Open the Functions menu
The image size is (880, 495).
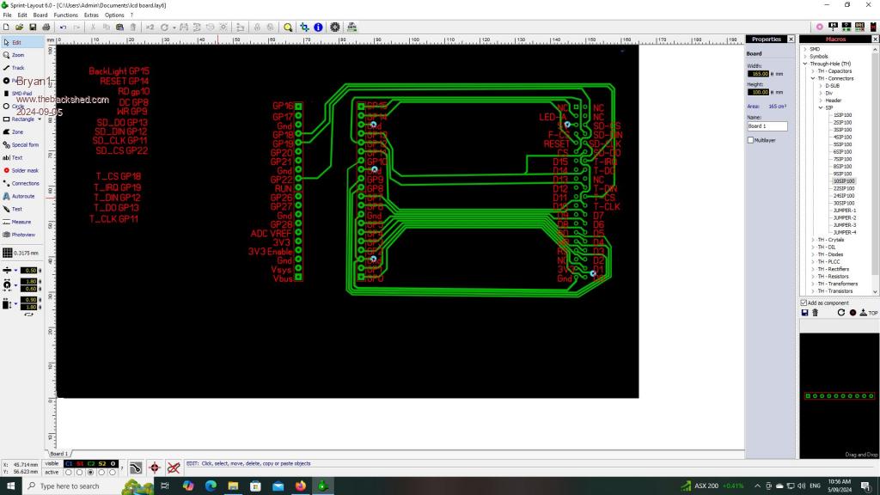[65, 15]
